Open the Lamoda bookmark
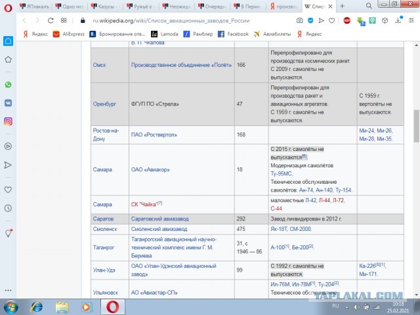 165,34
